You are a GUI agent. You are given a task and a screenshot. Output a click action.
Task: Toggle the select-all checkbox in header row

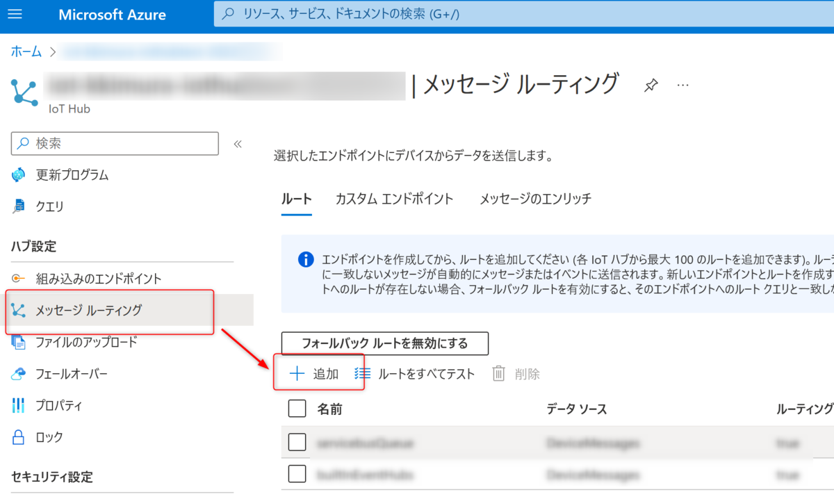pyautogui.click(x=297, y=409)
